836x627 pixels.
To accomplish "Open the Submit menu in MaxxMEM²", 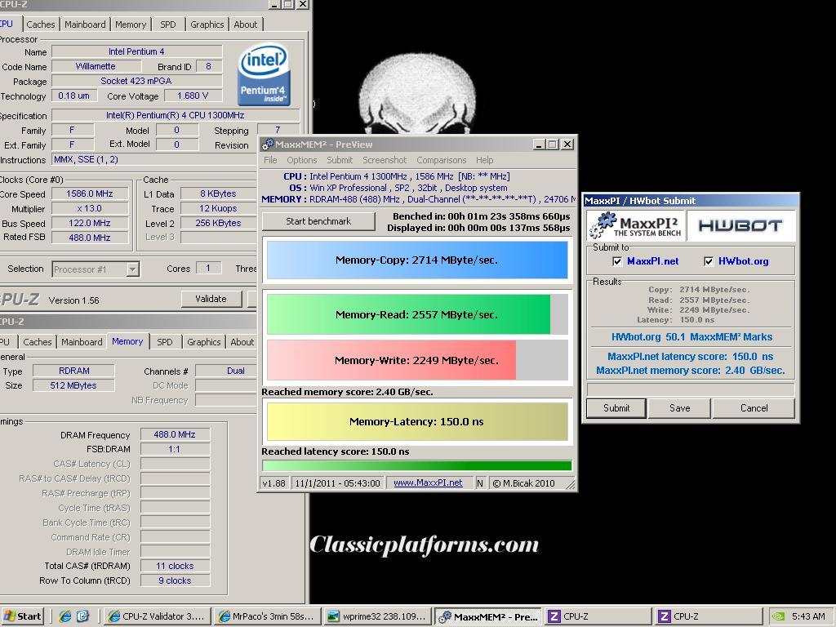I will click(x=340, y=160).
